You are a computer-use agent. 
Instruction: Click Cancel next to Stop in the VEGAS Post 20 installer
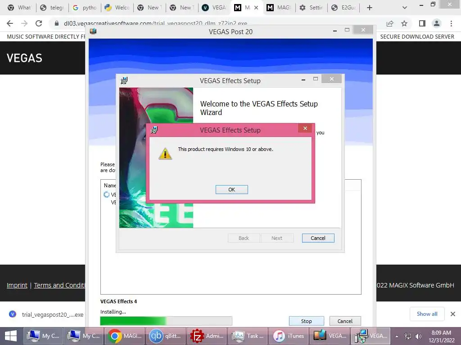(345, 321)
